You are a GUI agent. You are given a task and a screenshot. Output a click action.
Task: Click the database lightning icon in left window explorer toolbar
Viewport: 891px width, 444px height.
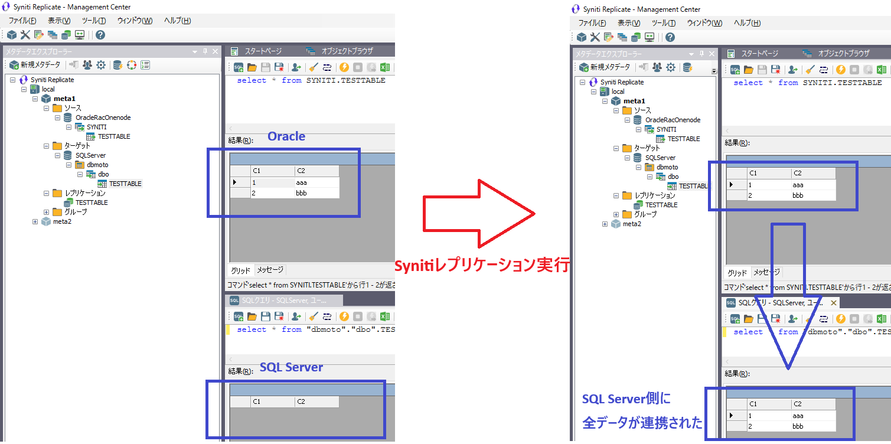point(118,65)
